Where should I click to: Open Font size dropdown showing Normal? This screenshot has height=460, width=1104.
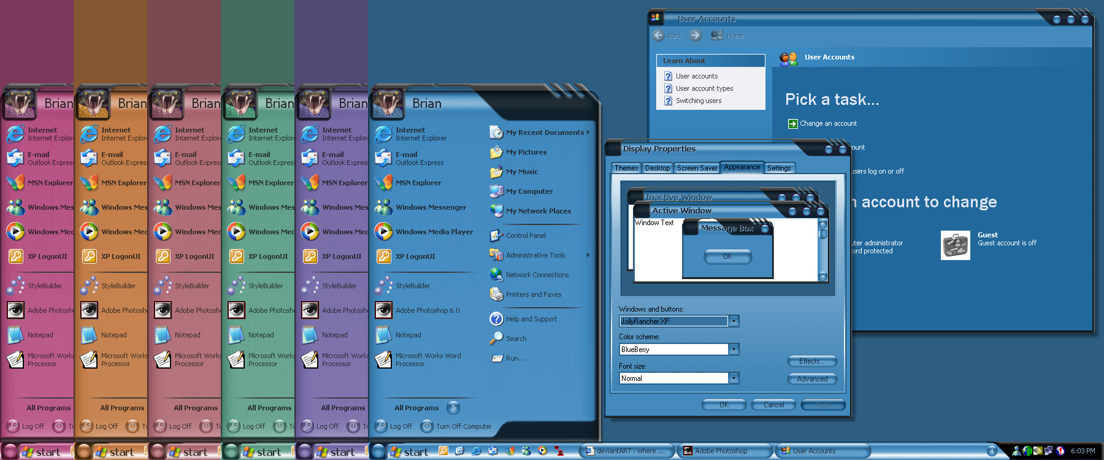(x=734, y=378)
